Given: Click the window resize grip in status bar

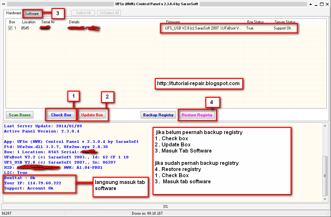Looking at the screenshot, I should point(328,214).
